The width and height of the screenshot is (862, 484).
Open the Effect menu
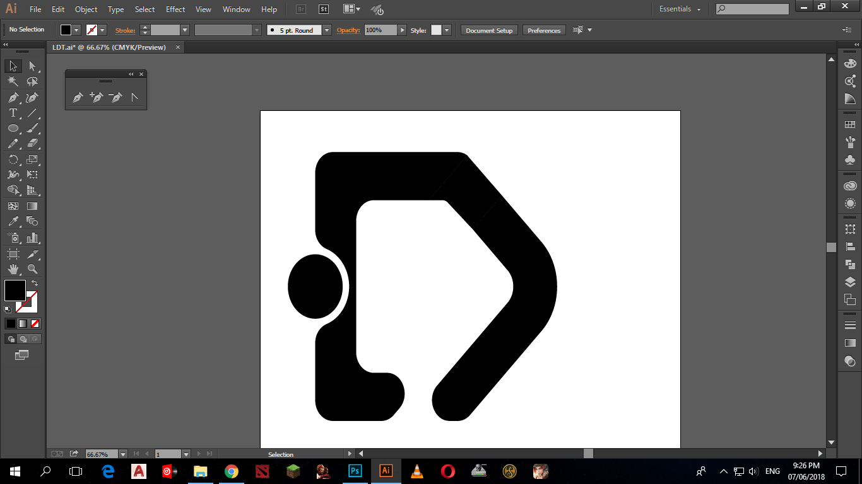coord(175,9)
